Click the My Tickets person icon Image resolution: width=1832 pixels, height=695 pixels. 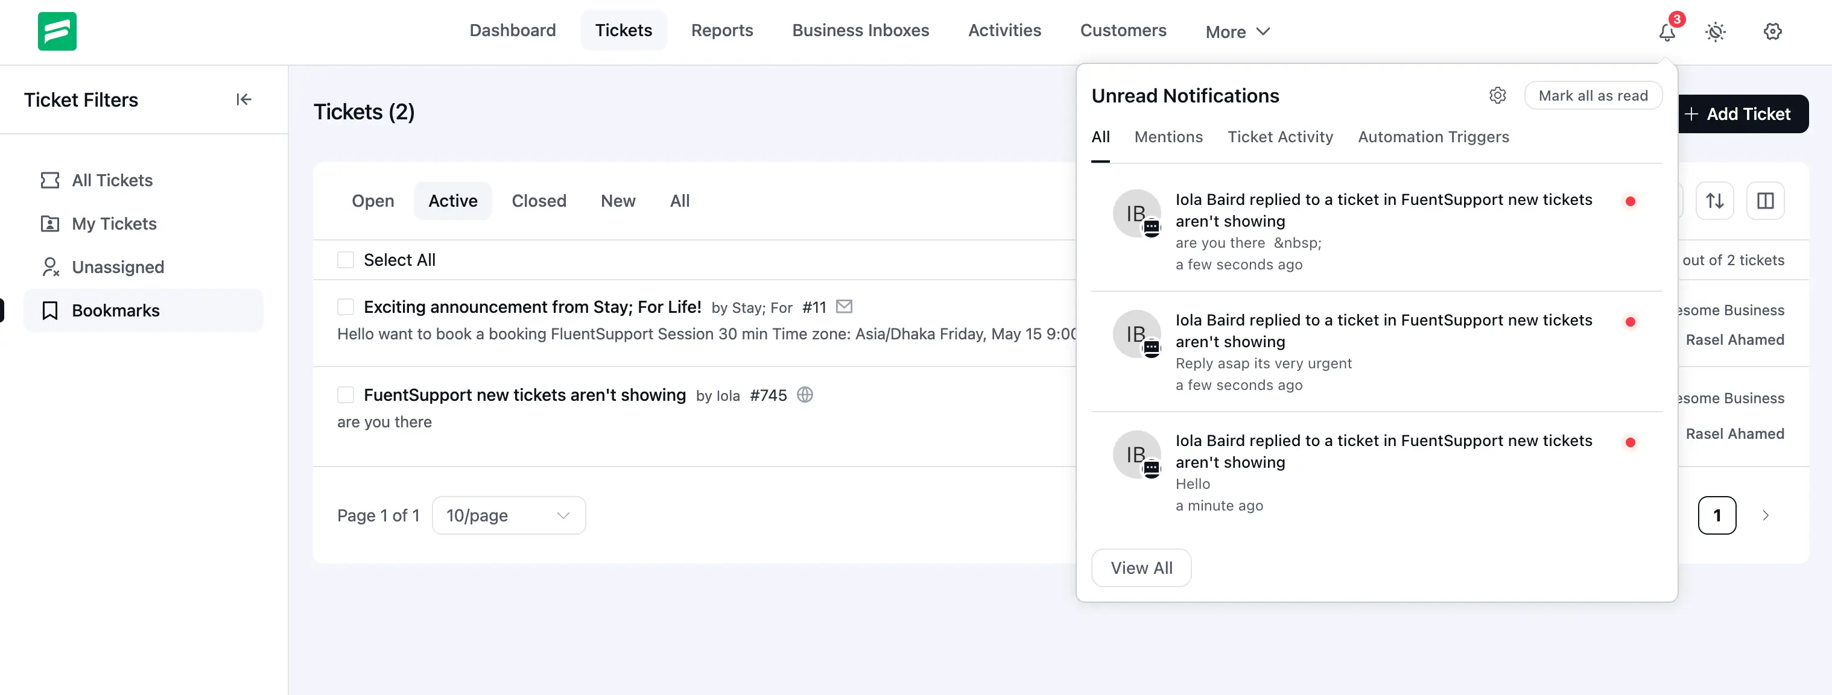[50, 224]
